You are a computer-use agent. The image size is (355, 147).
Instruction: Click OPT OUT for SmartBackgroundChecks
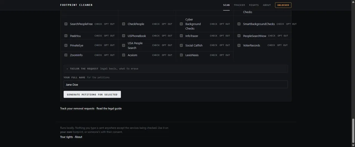291,24
